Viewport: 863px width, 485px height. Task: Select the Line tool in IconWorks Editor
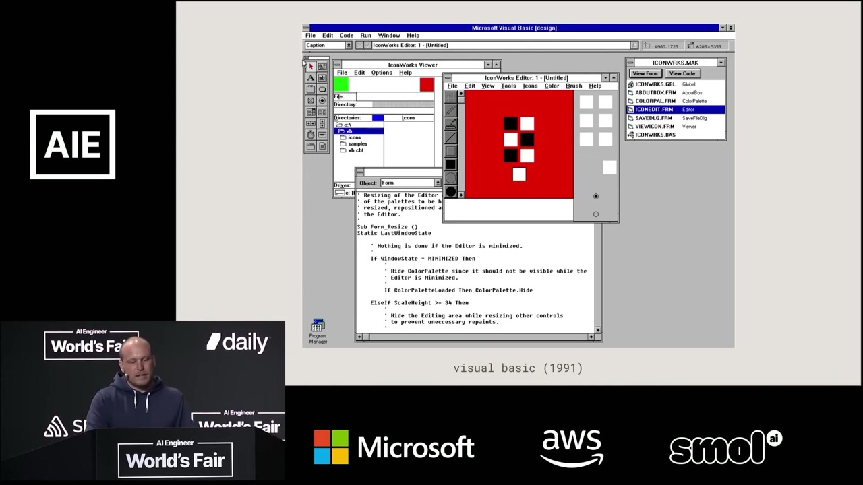click(450, 137)
